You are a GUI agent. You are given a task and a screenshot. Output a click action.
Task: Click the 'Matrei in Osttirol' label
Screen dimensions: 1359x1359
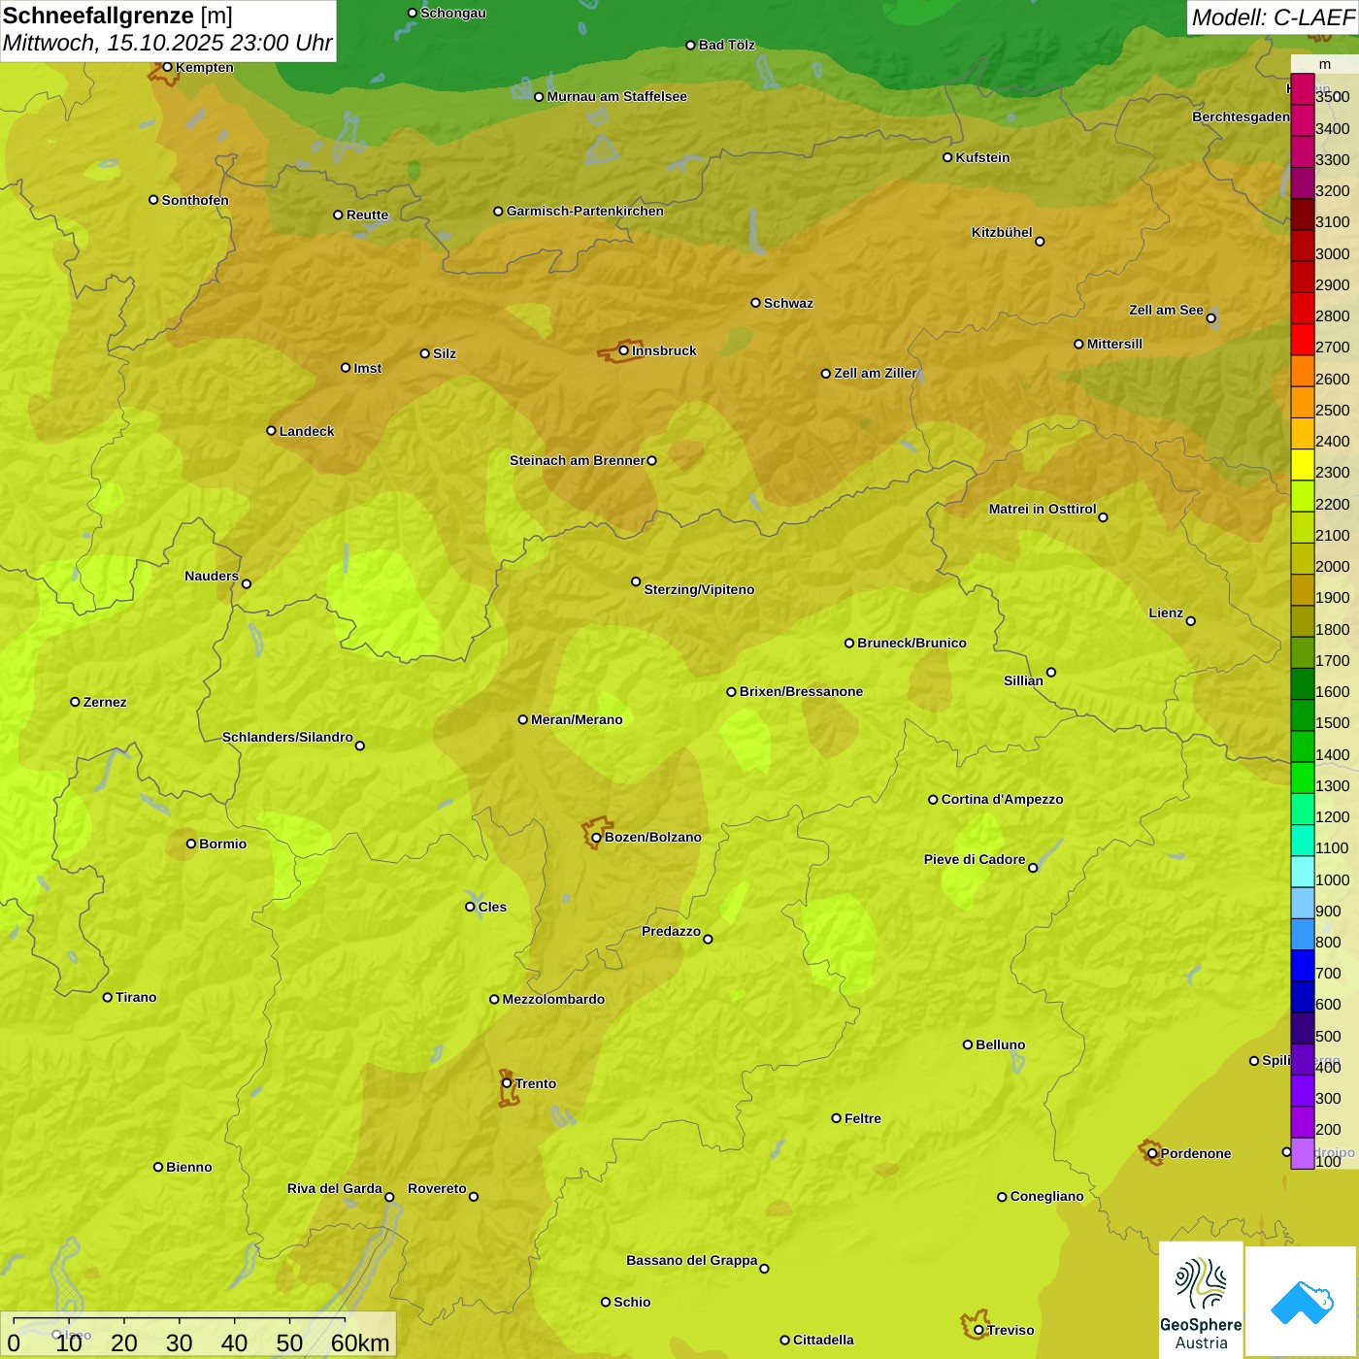(x=1043, y=509)
